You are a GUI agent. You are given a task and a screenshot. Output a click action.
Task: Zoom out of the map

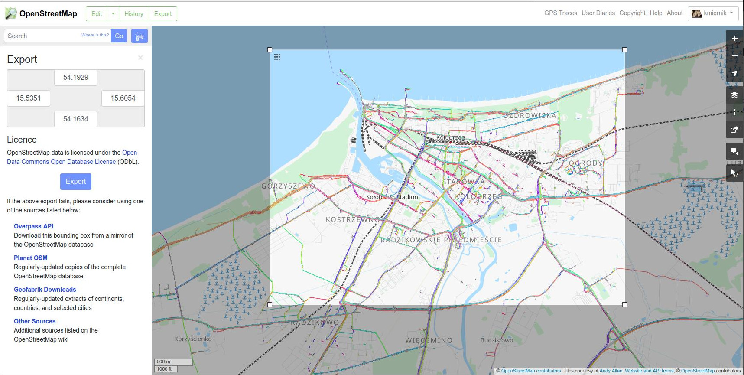(x=734, y=56)
